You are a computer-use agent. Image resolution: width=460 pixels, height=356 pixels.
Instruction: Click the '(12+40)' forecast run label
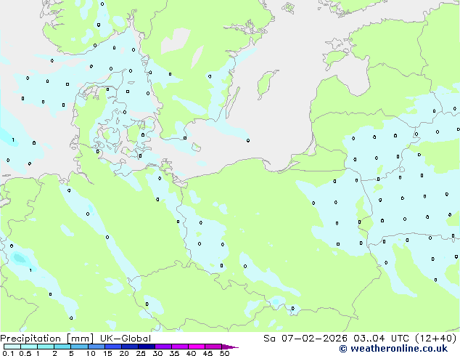pyautogui.click(x=436, y=339)
